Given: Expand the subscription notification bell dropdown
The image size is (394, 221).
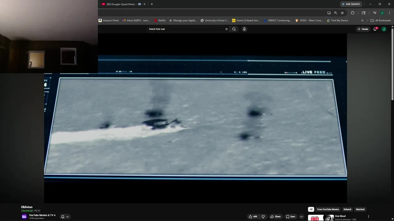Looking at the screenshot, I should (65, 217).
